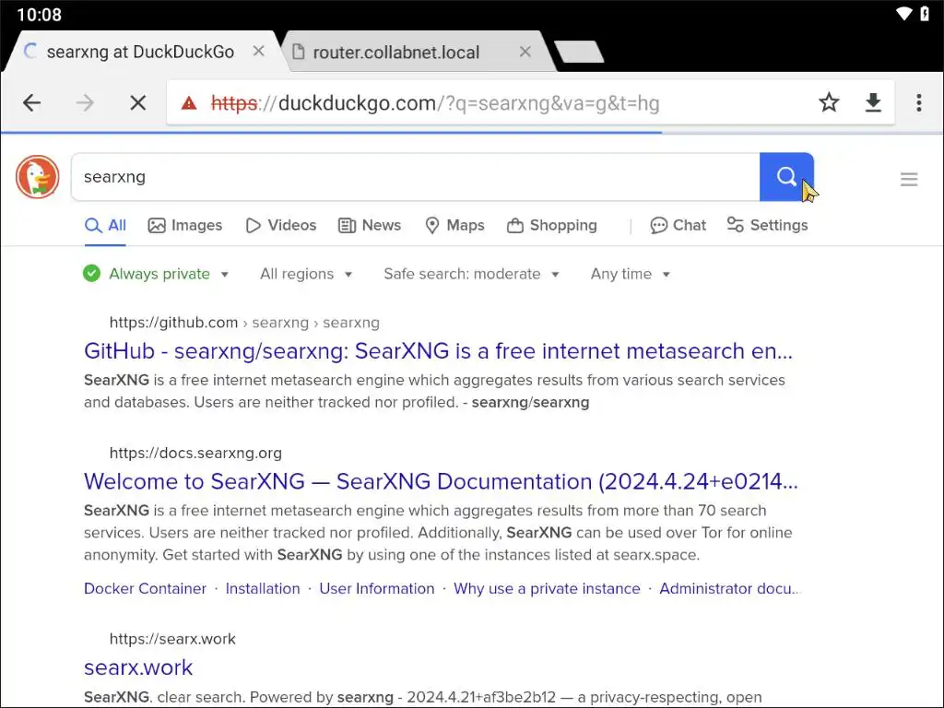Open the Administrator docu... sitelink
The width and height of the screenshot is (944, 708).
pyautogui.click(x=730, y=588)
